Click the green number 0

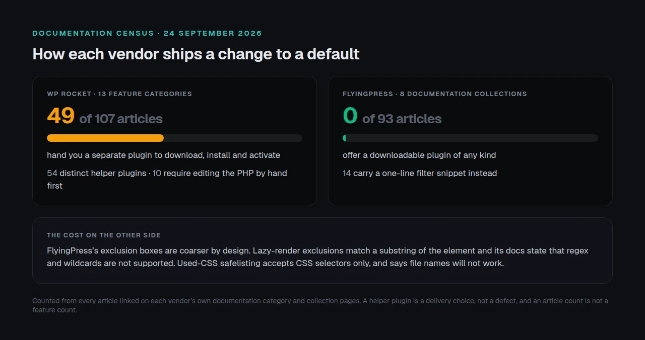coord(350,116)
